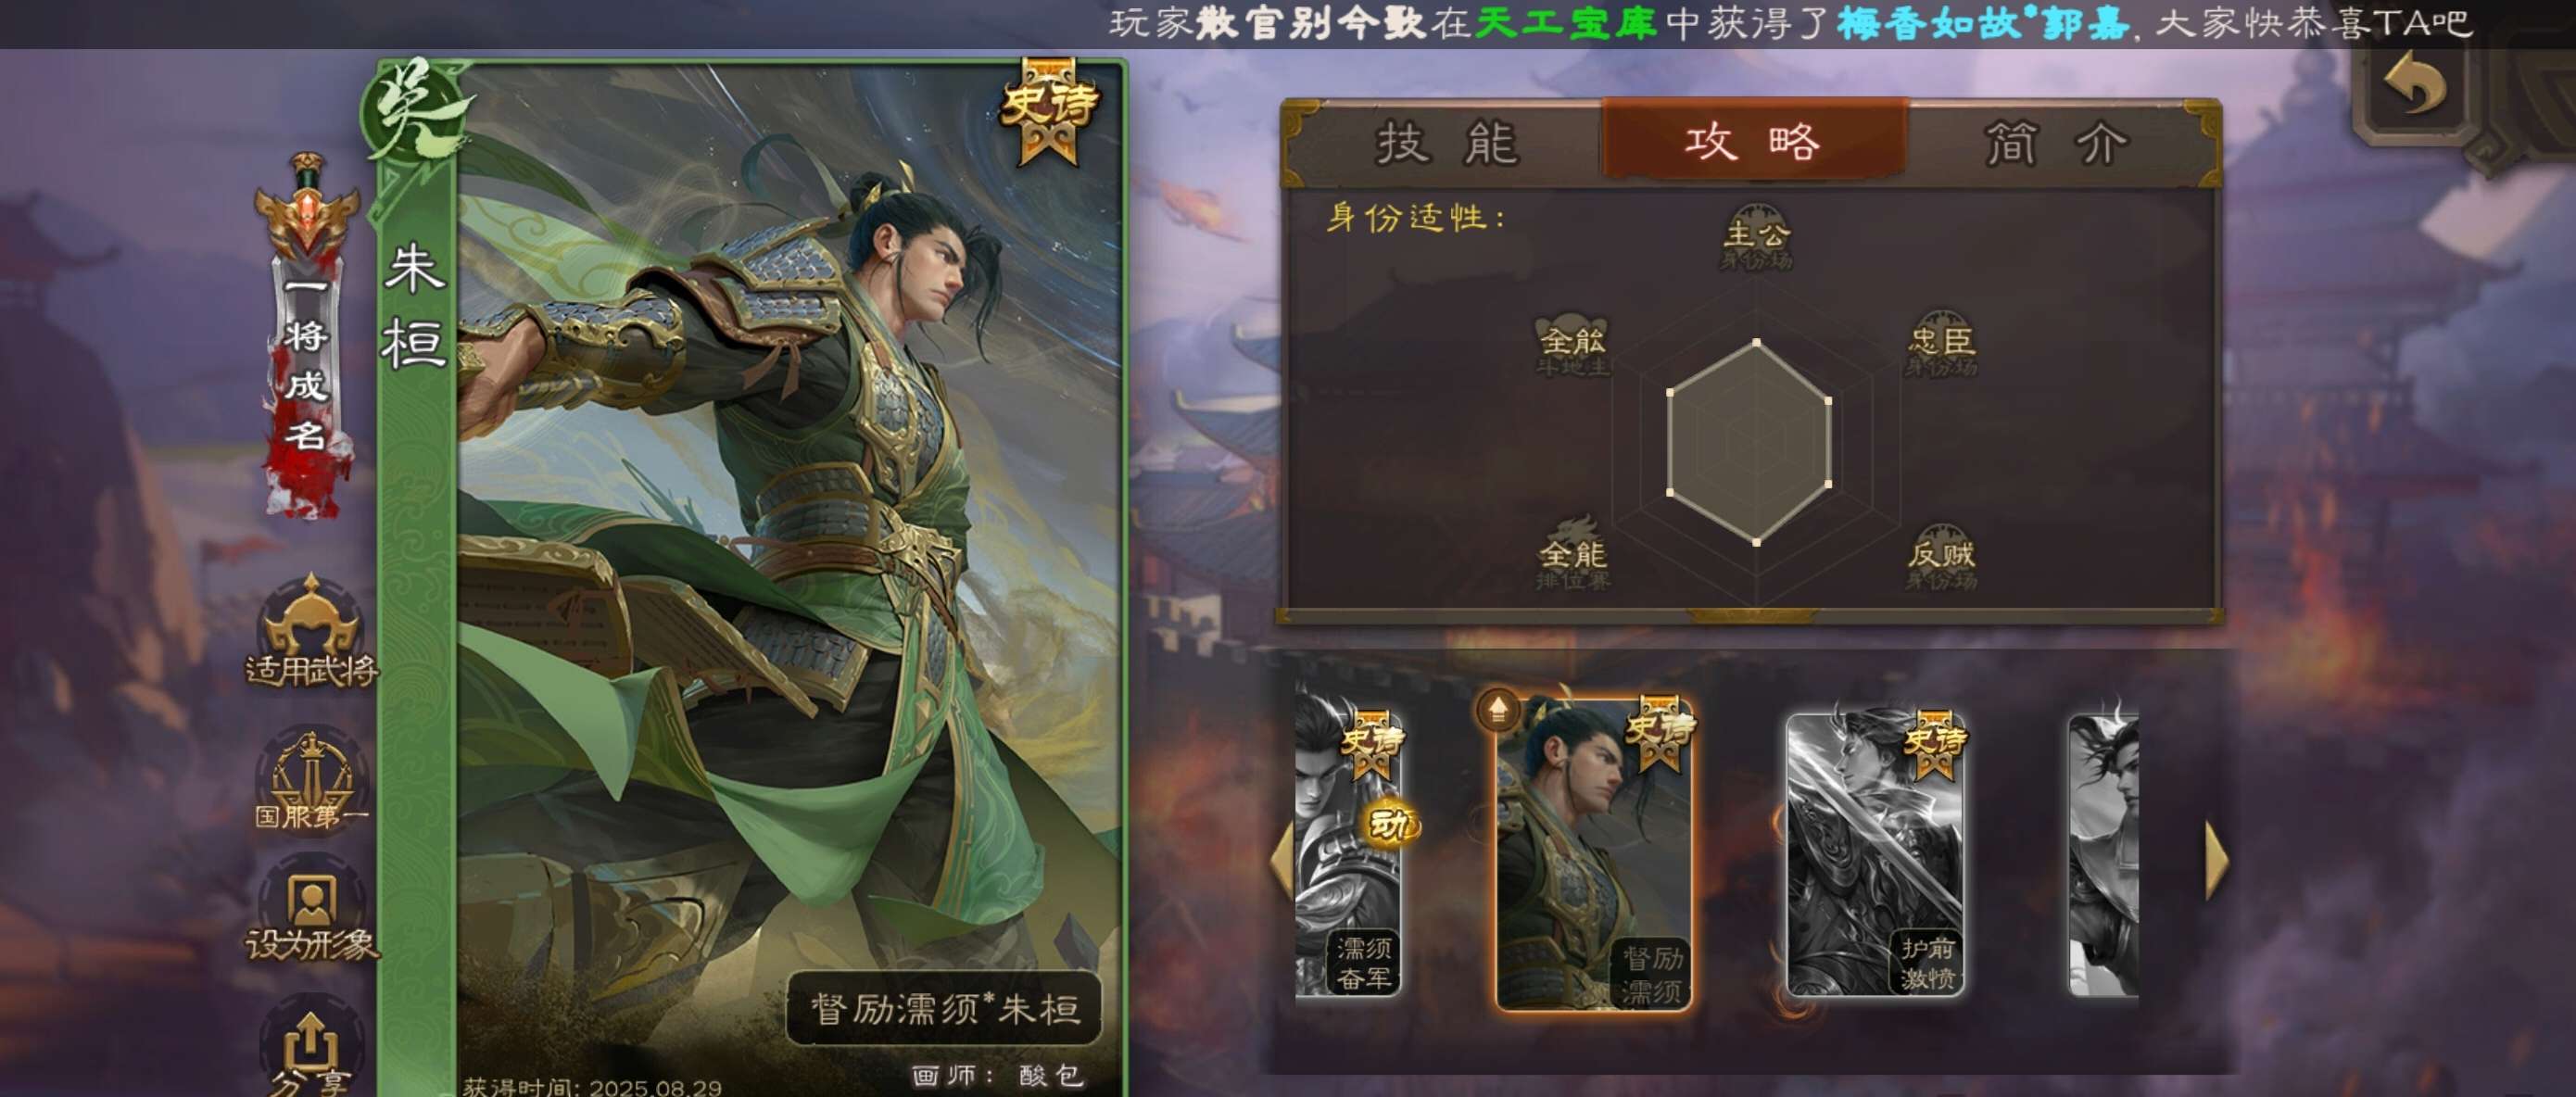Image resolution: width=2576 pixels, height=1097 pixels.
Task: Select the 全能 排位赛 dragon icon
Action: (1574, 553)
